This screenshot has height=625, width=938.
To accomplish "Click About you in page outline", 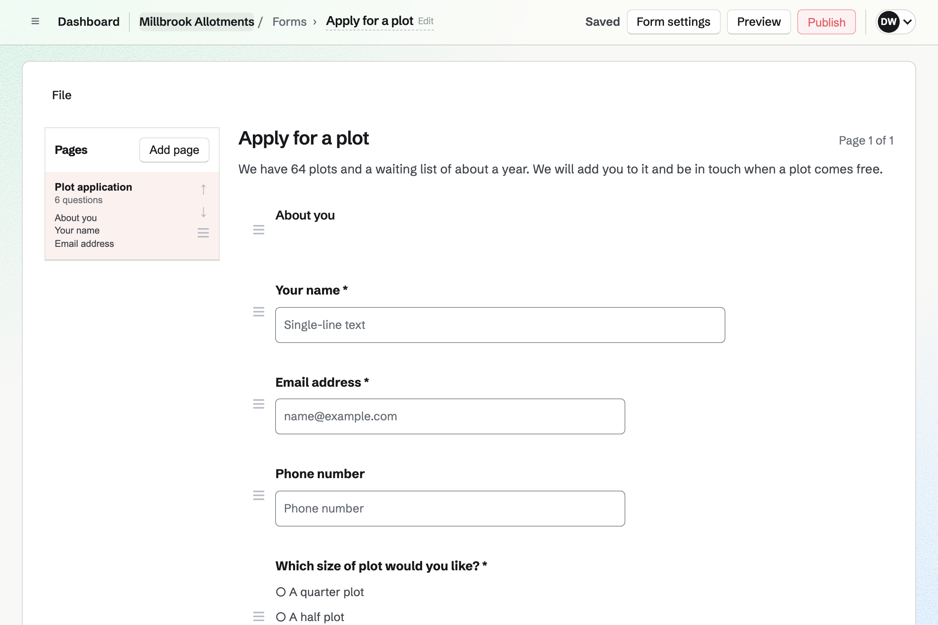I will (x=76, y=218).
